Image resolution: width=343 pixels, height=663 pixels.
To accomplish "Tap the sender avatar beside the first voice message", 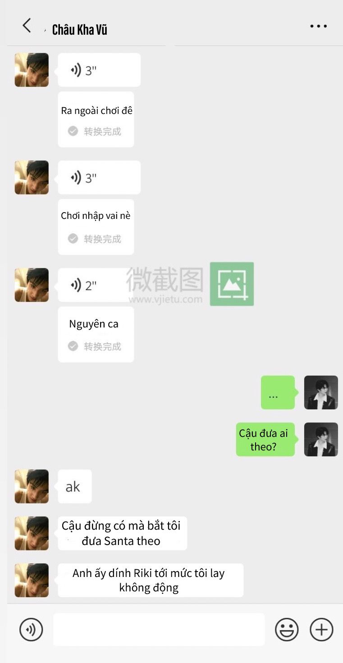I will tap(32, 70).
